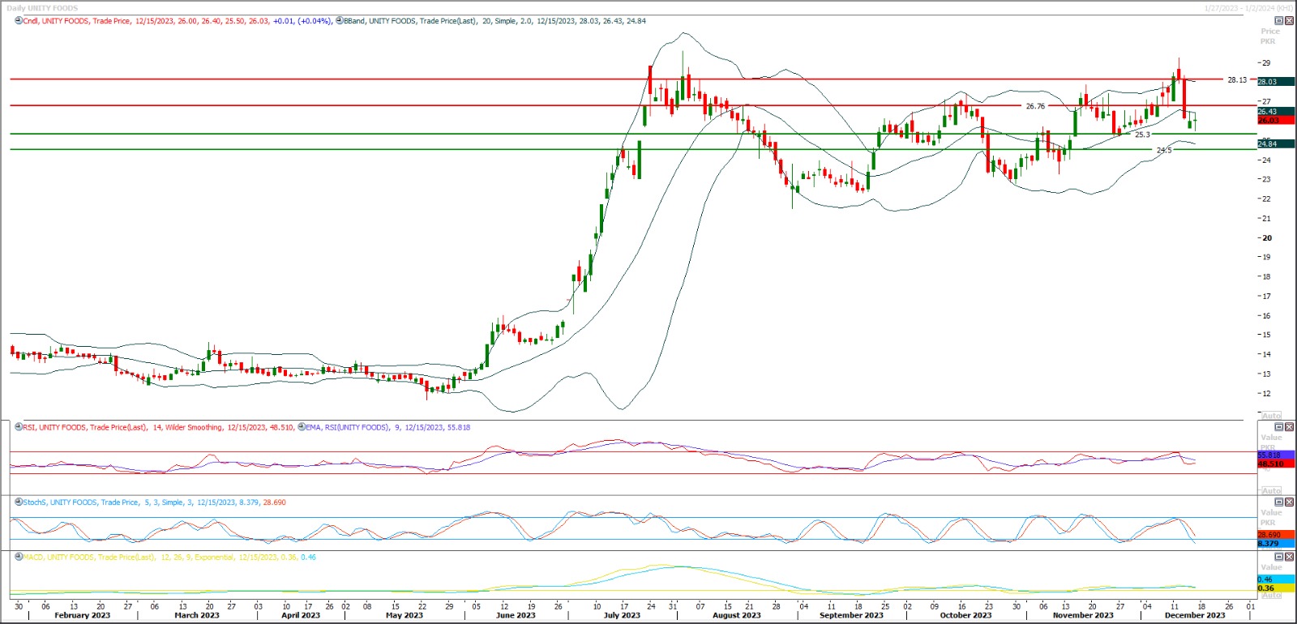Viewport: 1297px width, 624px height.
Task: Select the 28.13 resistance line label
Action: pos(1236,80)
